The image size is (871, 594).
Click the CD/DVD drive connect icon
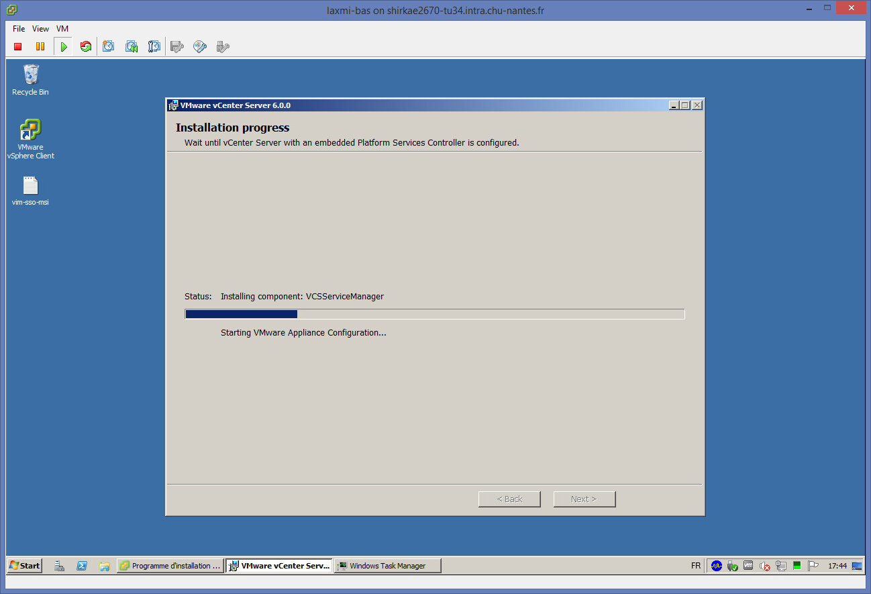[200, 46]
